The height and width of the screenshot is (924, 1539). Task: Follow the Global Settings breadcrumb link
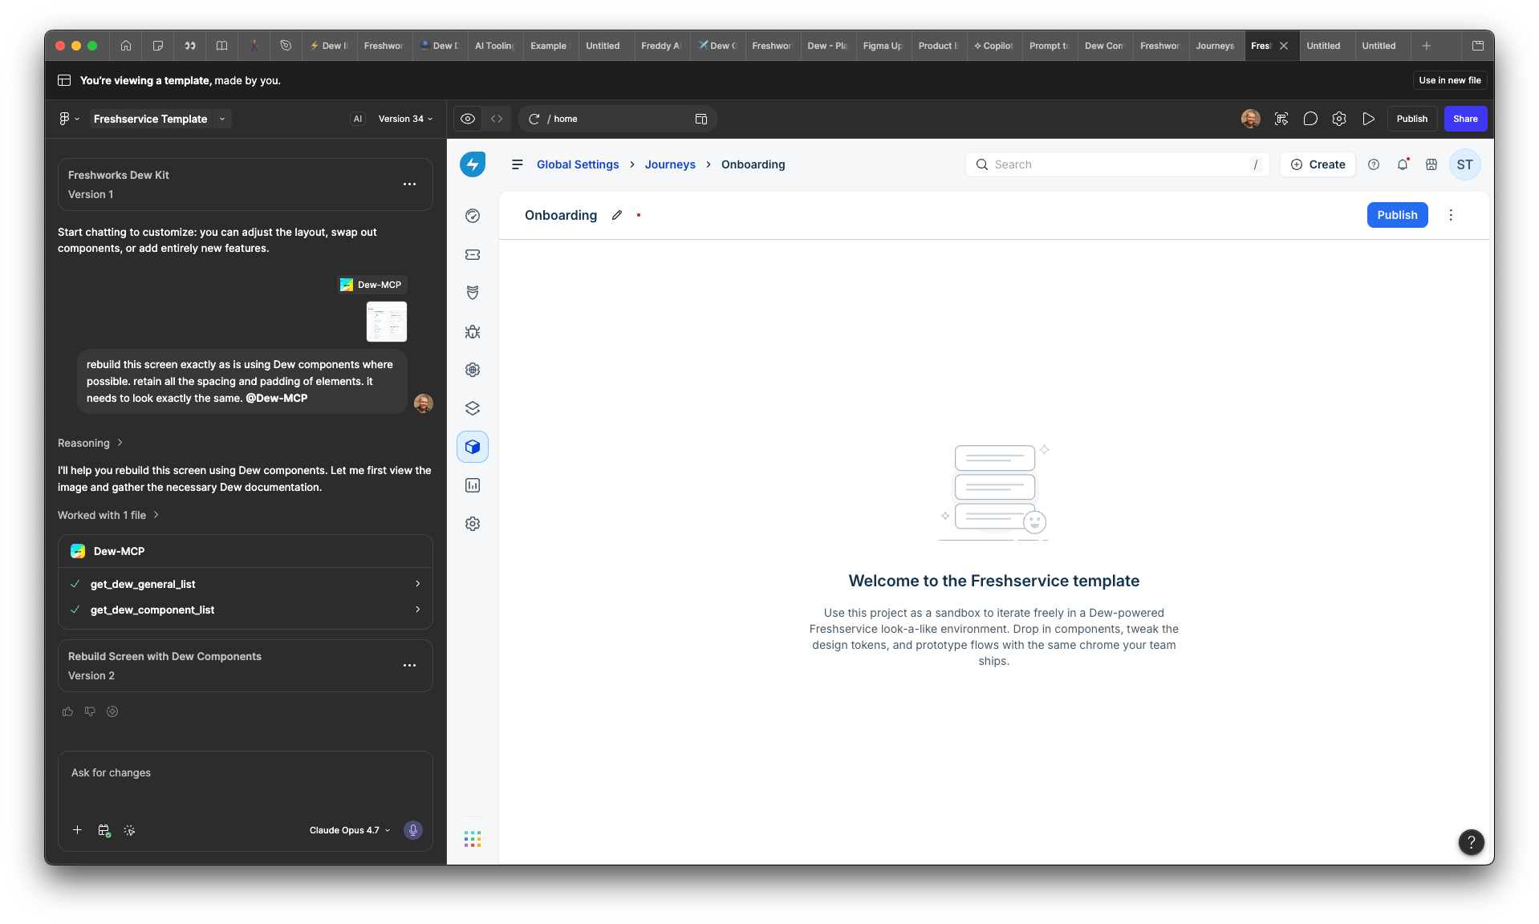[x=578, y=164]
